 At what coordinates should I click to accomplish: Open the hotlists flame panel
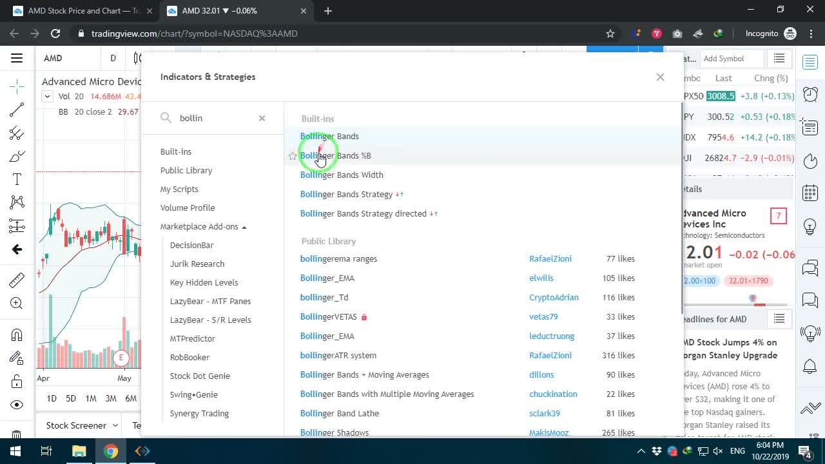click(x=810, y=160)
